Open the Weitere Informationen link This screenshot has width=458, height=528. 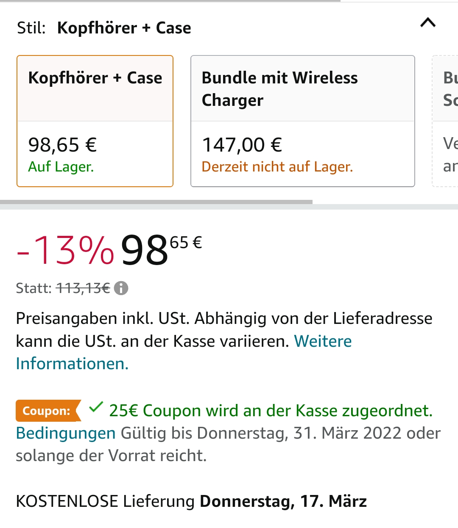(72, 363)
